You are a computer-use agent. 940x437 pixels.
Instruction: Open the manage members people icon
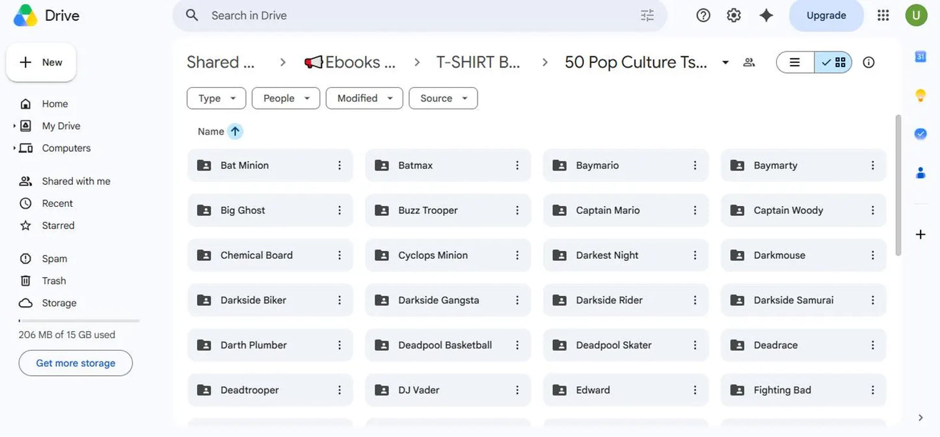pyautogui.click(x=749, y=62)
